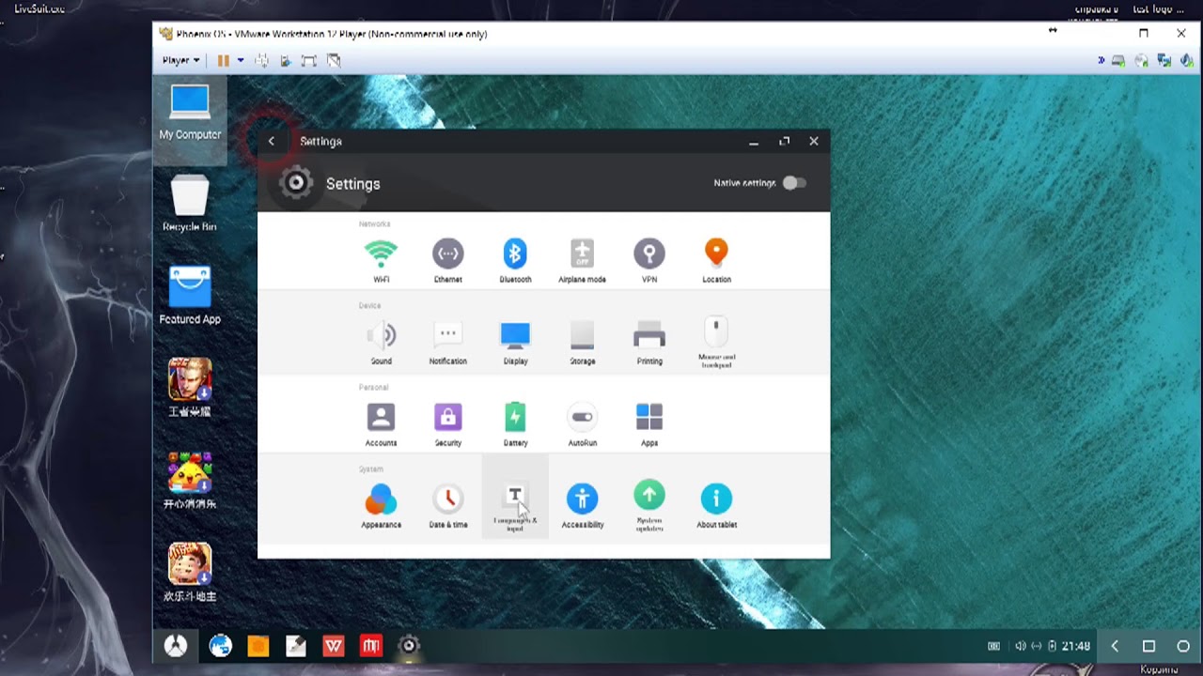Open the Player menu in VMware
This screenshot has width=1203, height=676.
179,60
